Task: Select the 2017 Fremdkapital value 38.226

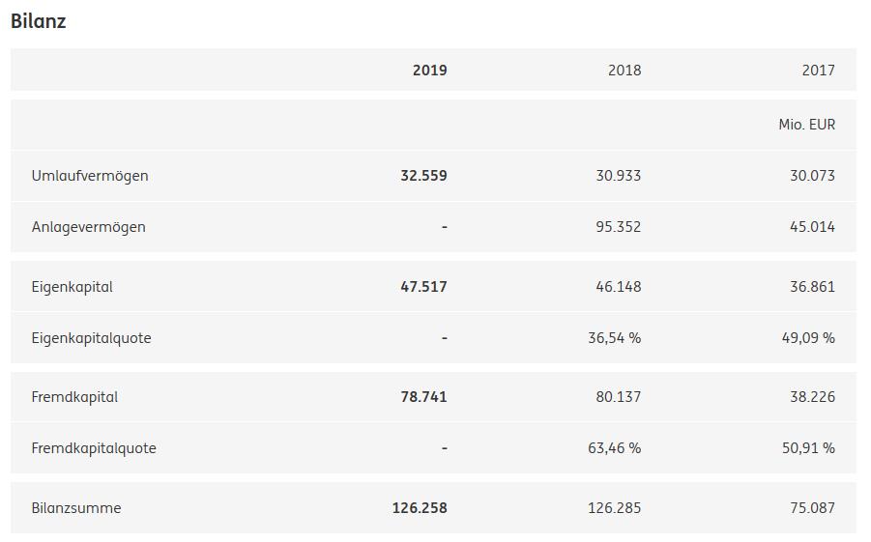Action: point(812,397)
